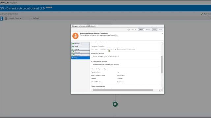This screenshot has width=211, height=118.
Task: Open the Layout Vertical dropdown
Action: click(23, 18)
